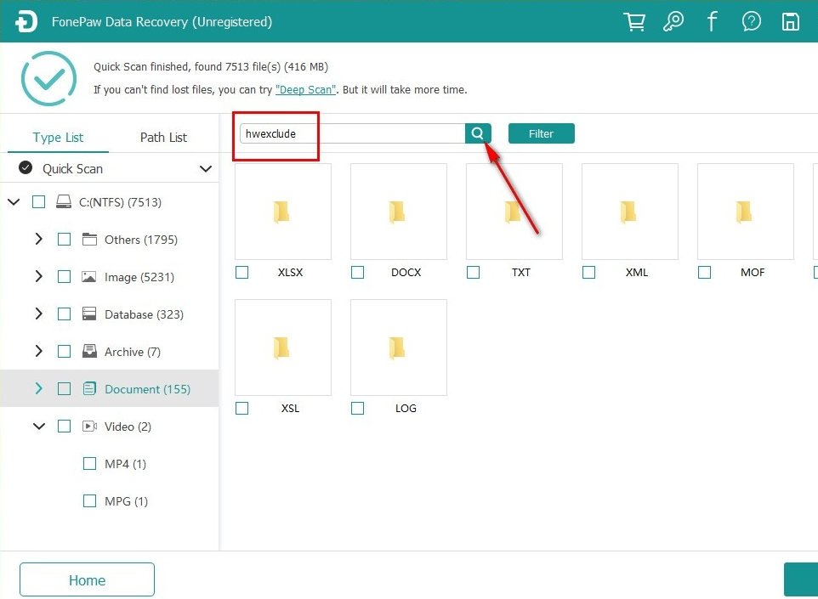
Task: Open the XLSX folder thumbnail
Action: (283, 212)
